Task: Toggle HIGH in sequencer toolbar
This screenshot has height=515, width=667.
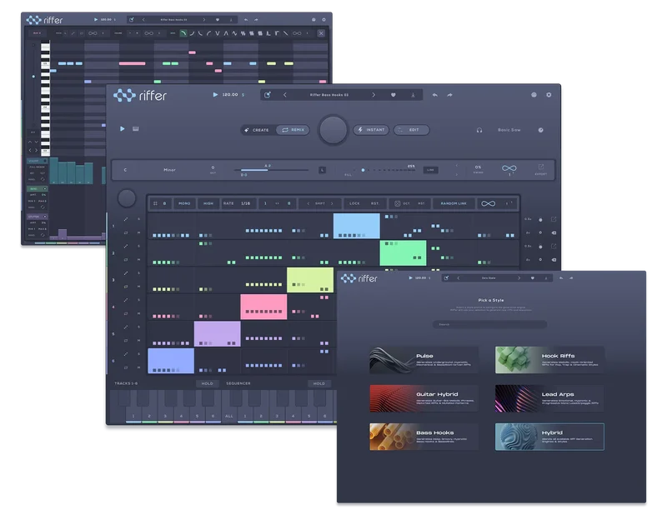Action: pyautogui.click(x=208, y=203)
